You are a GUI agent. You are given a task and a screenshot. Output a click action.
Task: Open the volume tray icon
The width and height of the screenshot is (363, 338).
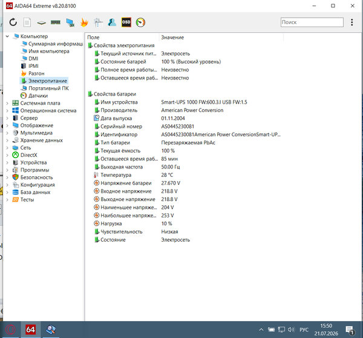coord(291,330)
